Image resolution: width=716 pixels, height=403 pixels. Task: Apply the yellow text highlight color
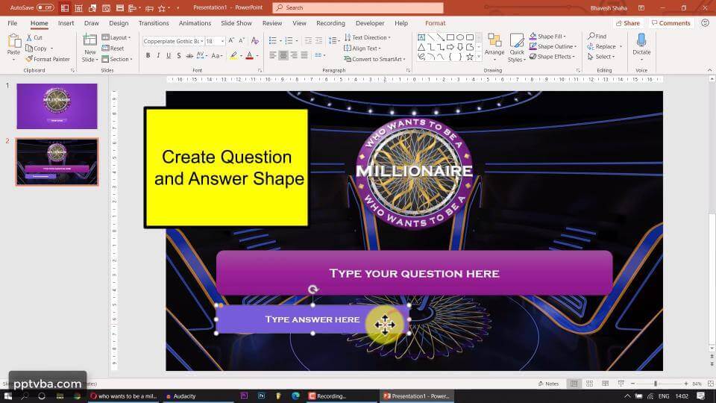click(233, 55)
